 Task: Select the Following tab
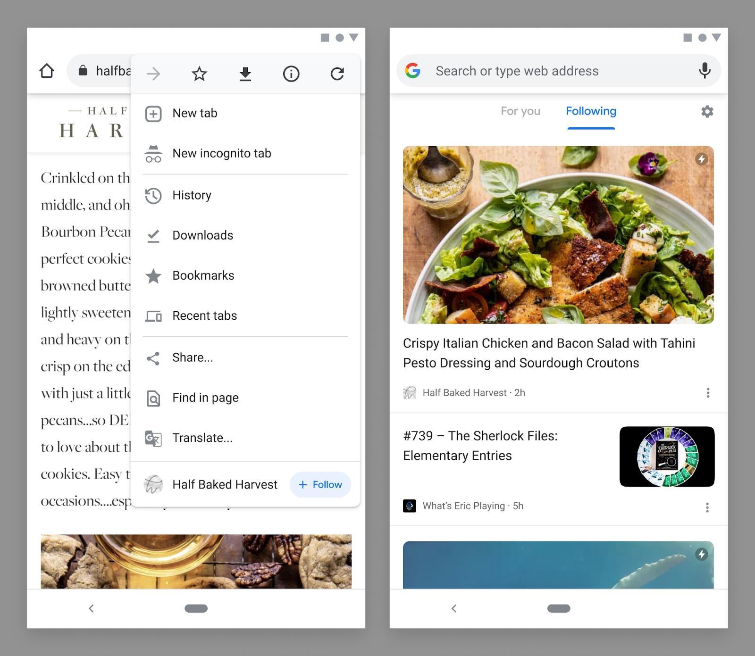(x=591, y=111)
